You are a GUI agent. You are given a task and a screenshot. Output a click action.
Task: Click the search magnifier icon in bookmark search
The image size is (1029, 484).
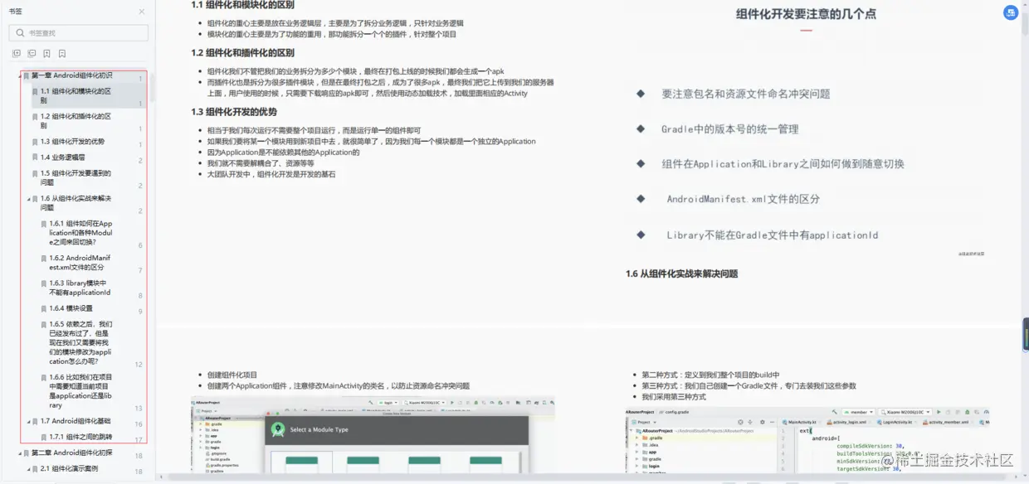pyautogui.click(x=20, y=33)
